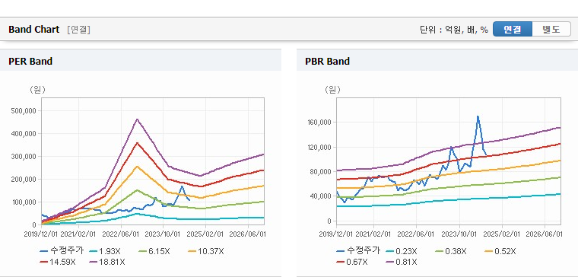Click the [연결] label beside Band Chart
Viewport: 578px width, 277px height.
point(78,30)
